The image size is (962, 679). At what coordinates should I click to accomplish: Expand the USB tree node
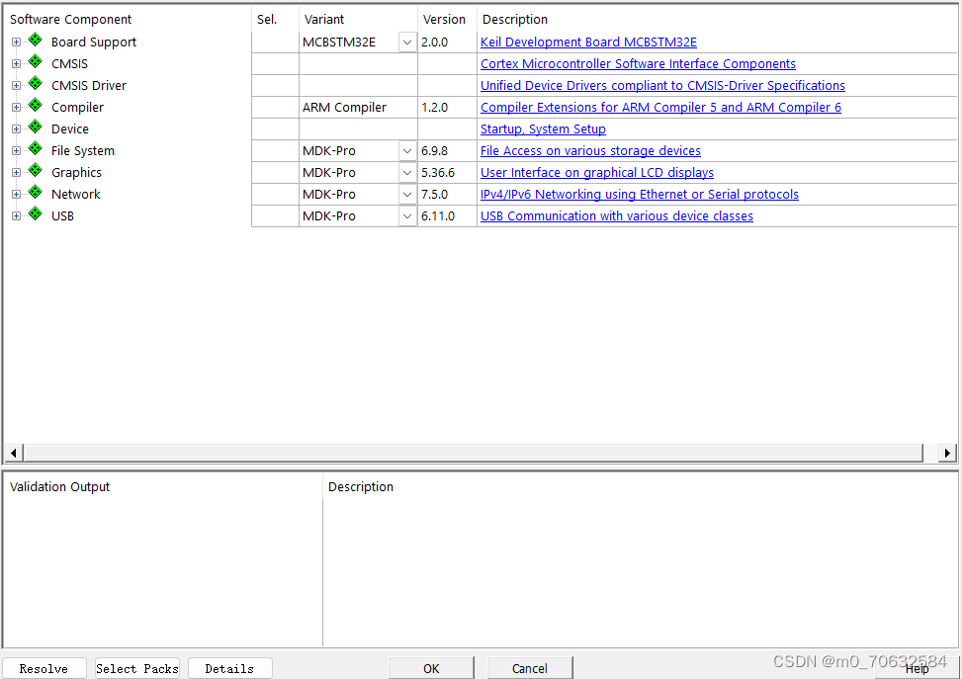(x=15, y=215)
